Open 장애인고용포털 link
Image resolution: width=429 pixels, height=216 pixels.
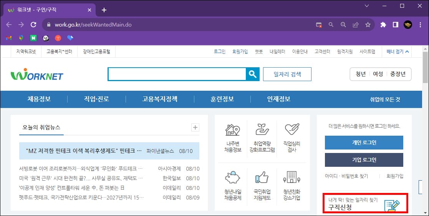coord(96,52)
